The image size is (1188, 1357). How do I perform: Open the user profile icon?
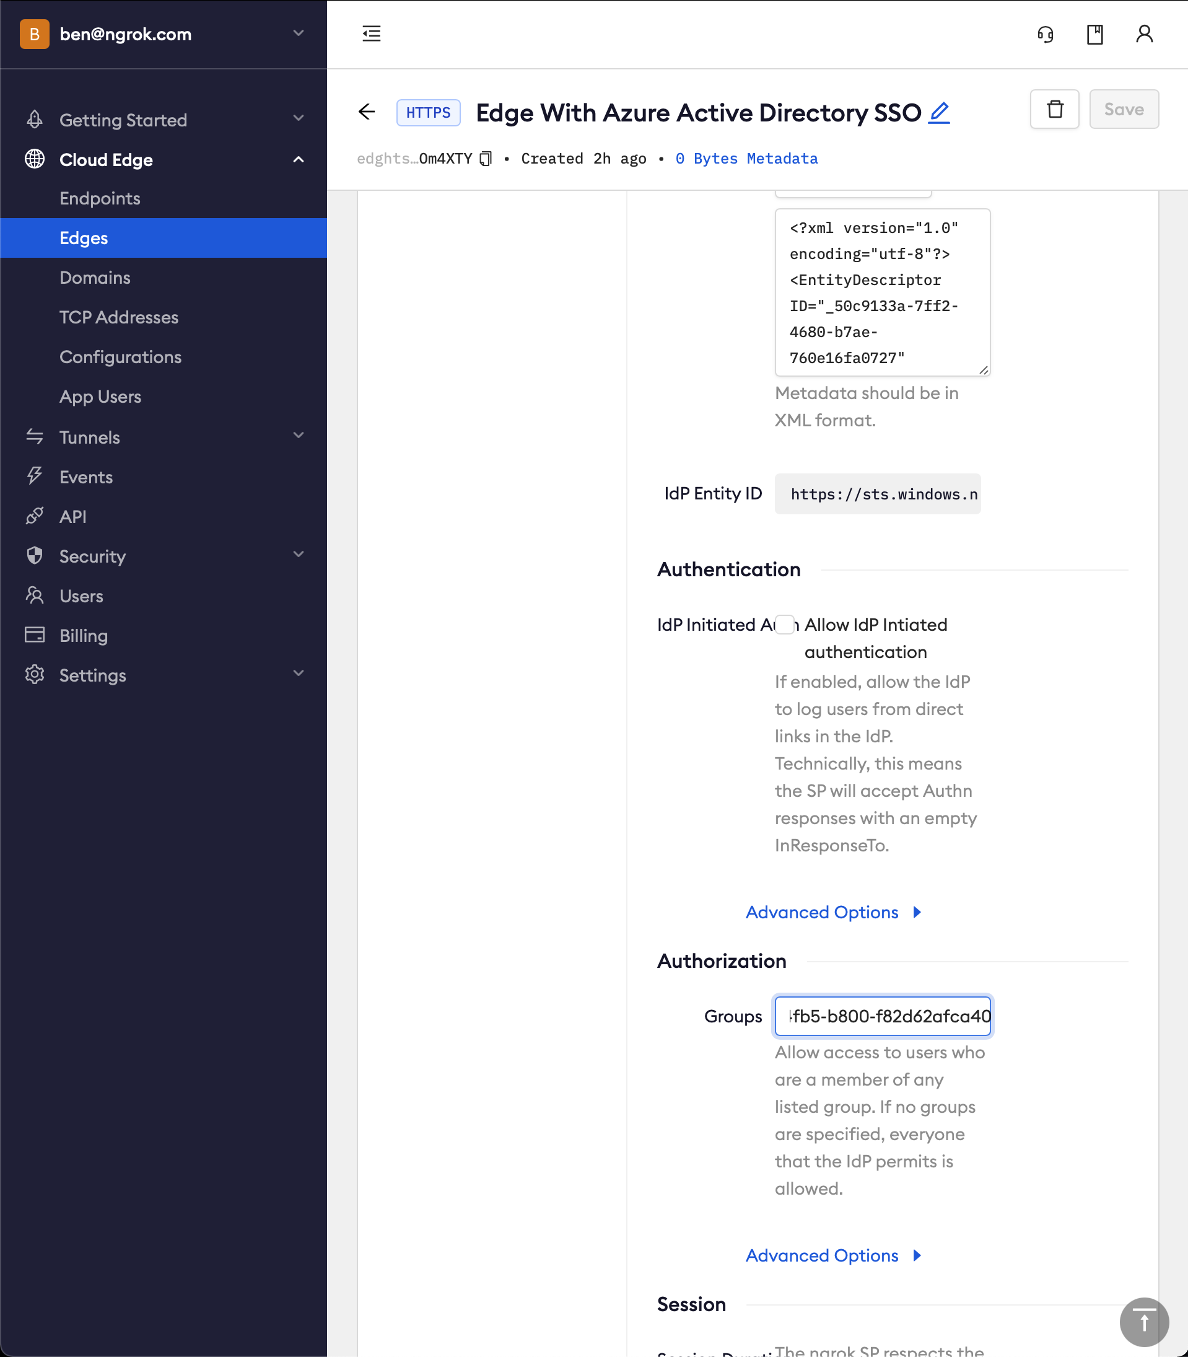(x=1144, y=34)
